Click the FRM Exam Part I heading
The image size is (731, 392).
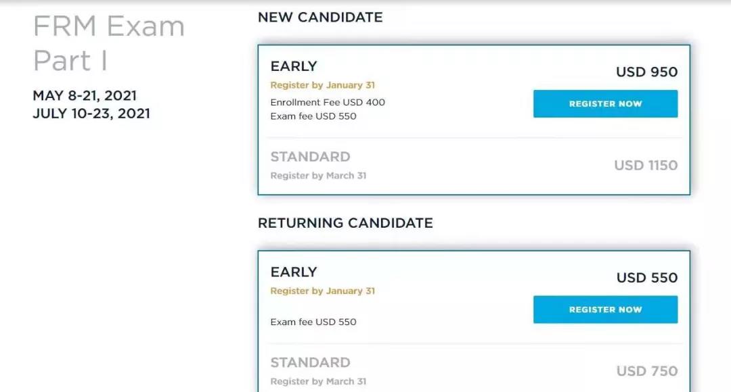coord(108,44)
